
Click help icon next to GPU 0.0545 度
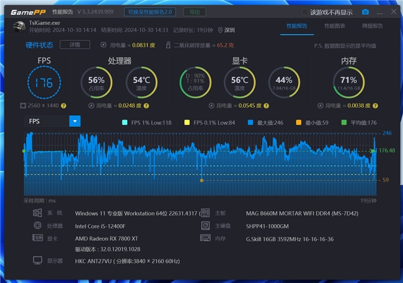[x=266, y=105]
